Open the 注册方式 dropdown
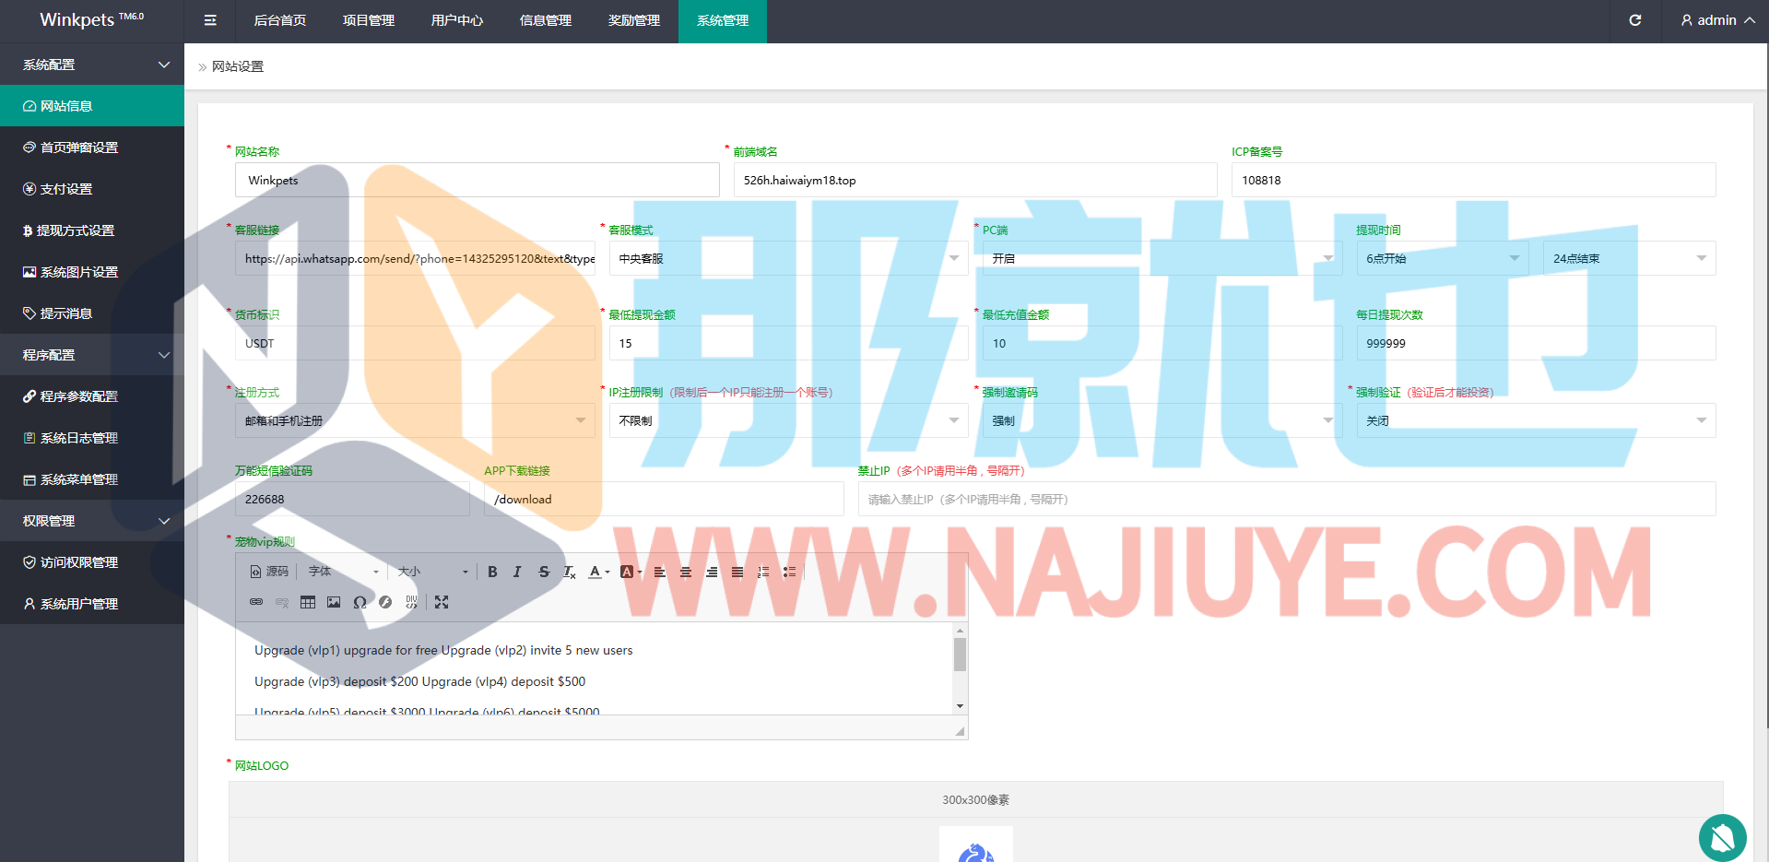Viewport: 1769px width, 862px height. point(414,420)
